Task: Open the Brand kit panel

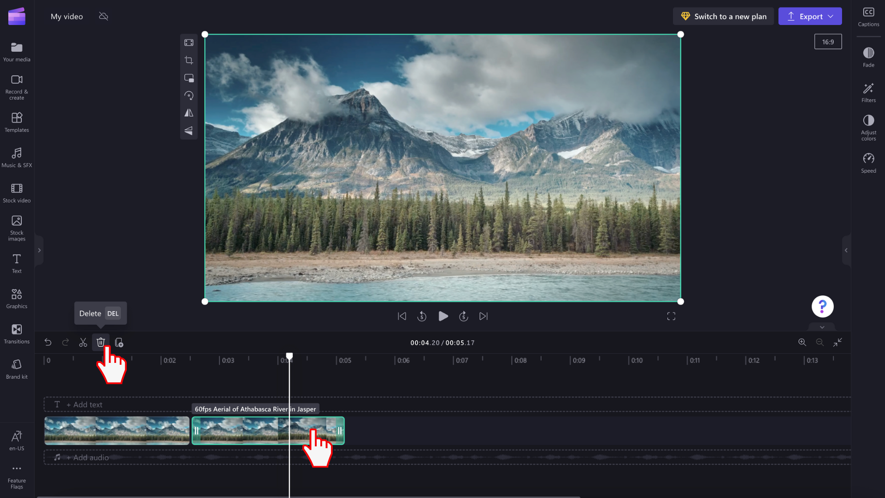Action: point(17,369)
